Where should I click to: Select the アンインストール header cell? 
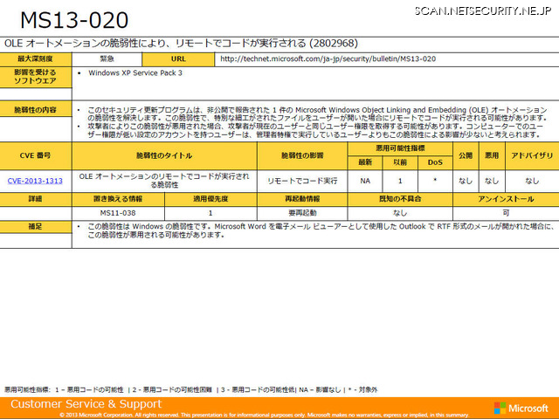click(505, 199)
